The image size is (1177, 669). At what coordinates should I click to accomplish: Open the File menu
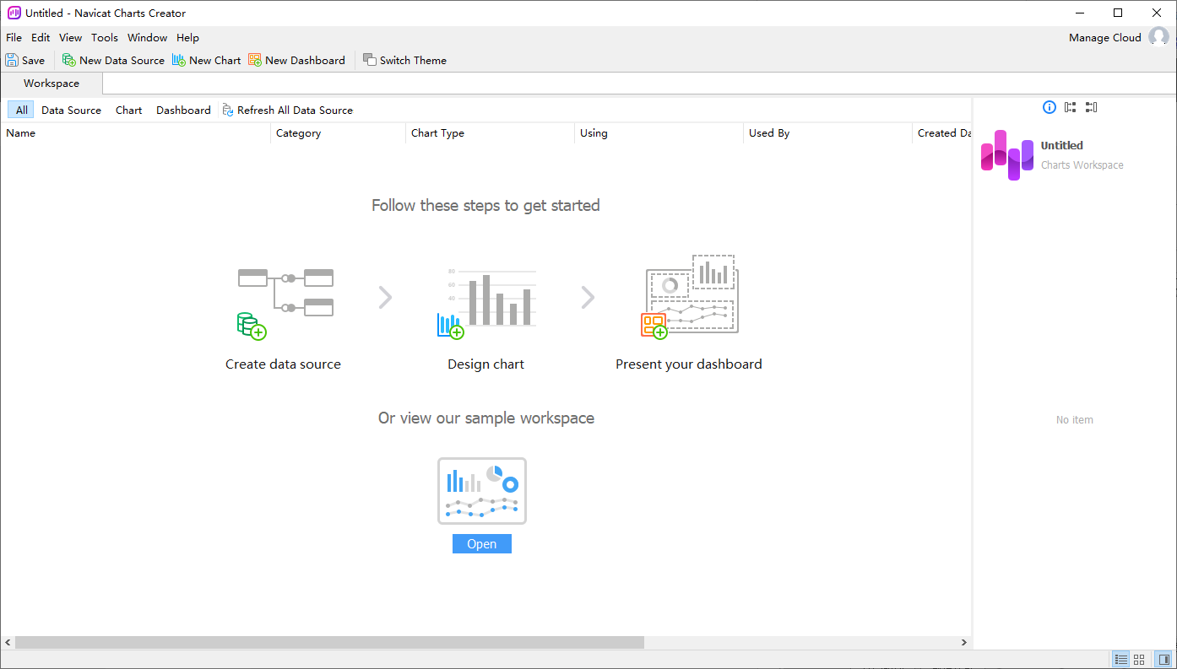click(14, 37)
